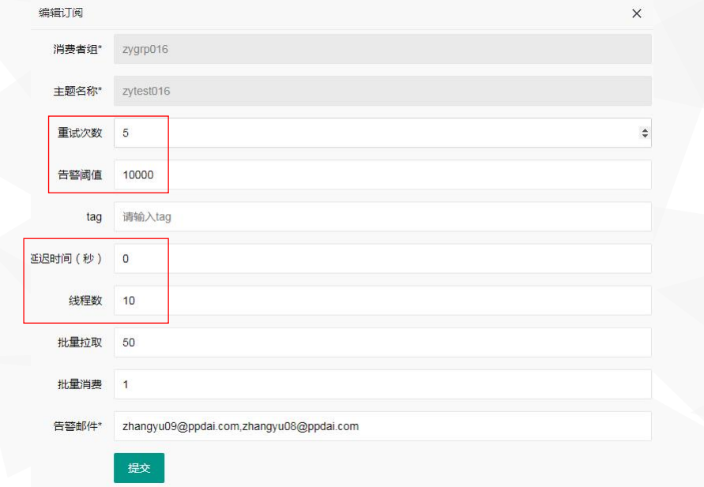
Task: Click the 延迟时间(秒) label
Action: tap(66, 259)
